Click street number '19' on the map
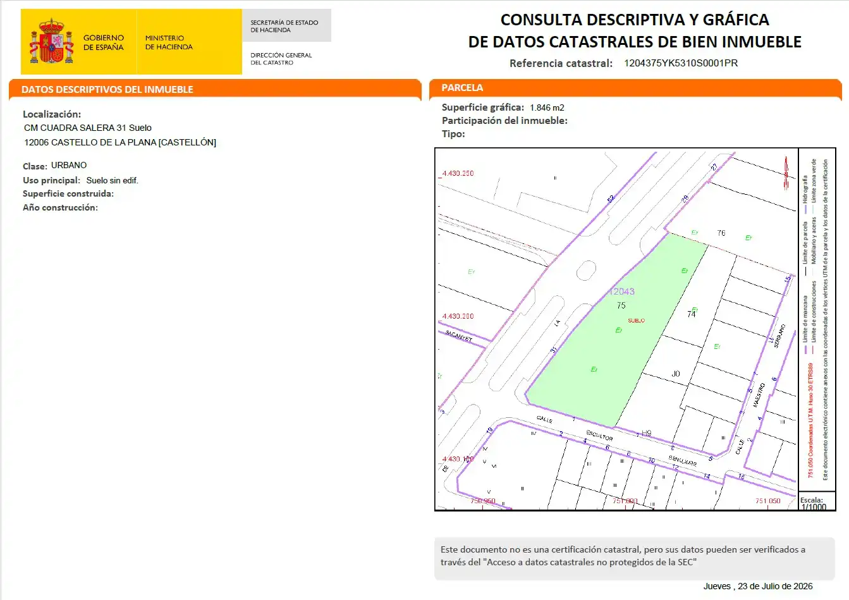Viewport: 849px width, 600px height. 489,431
